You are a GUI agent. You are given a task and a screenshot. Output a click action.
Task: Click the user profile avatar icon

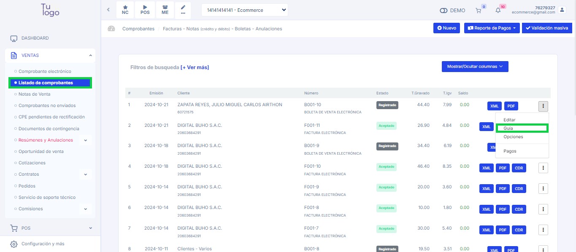click(x=561, y=10)
